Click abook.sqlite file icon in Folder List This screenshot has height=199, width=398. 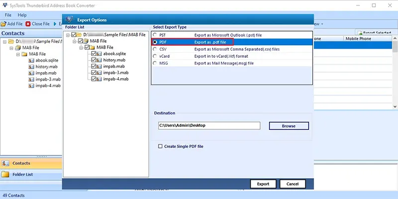pos(99,54)
